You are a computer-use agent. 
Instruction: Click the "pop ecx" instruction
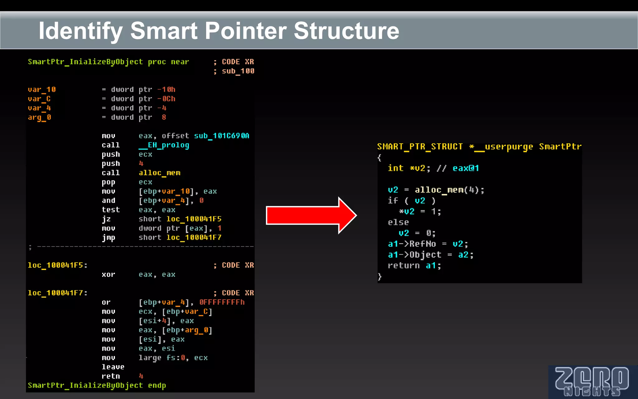(127, 182)
